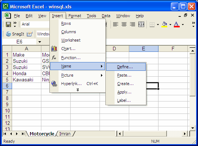Select Apply... in Name submenu
The image size is (198, 146).
point(126,92)
